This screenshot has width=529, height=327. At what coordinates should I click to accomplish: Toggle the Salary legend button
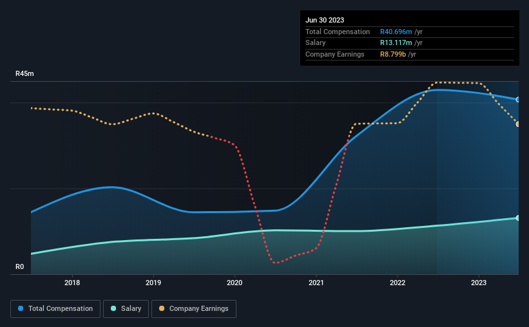click(126, 309)
